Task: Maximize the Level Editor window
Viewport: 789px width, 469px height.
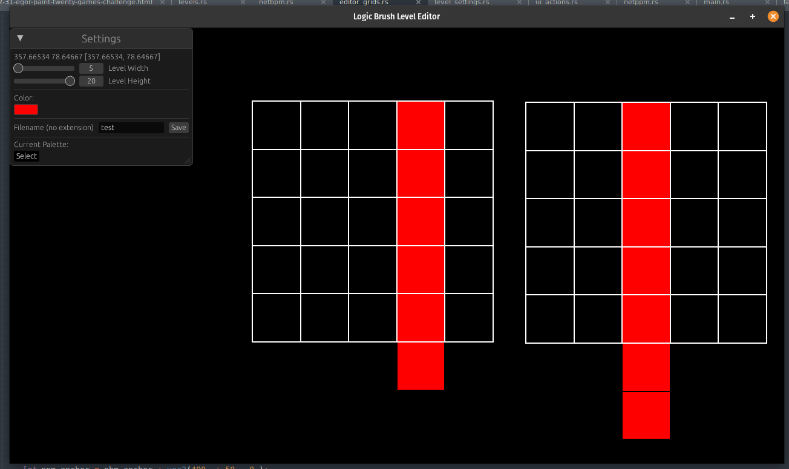Action: click(753, 17)
